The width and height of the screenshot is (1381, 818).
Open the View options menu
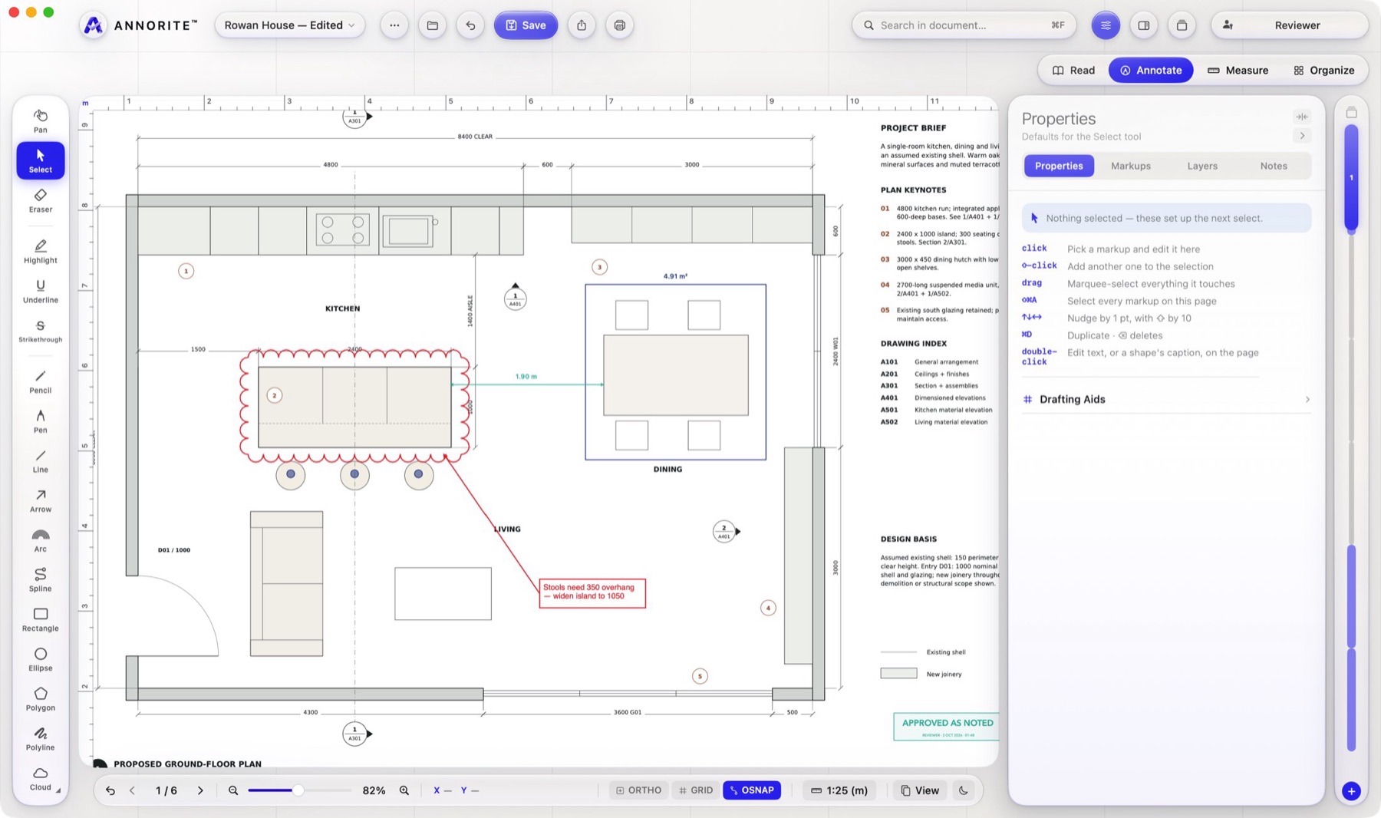pyautogui.click(x=920, y=790)
